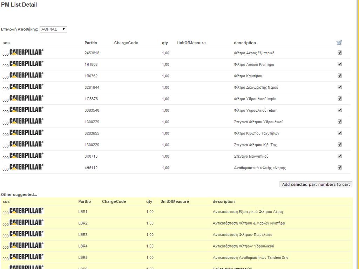Click Caterpillar logo in 1R1808 row
The width and height of the screenshot is (359, 269).
26,64
